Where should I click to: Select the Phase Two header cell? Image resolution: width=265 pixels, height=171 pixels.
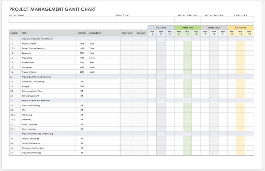coord(187,28)
